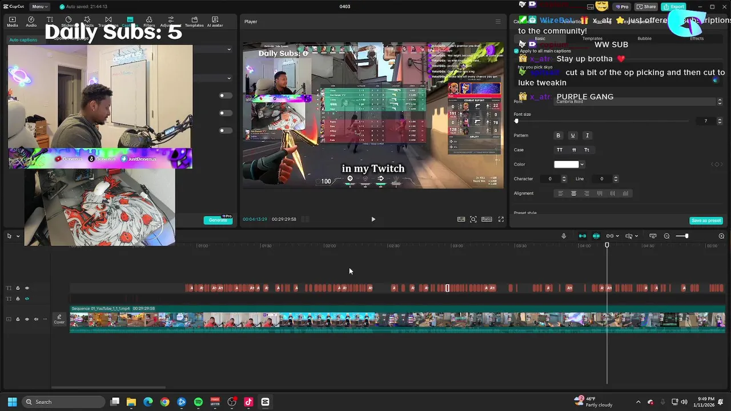The width and height of the screenshot is (731, 411).
Task: Toggle main track magnet icon
Action: pyautogui.click(x=583, y=236)
